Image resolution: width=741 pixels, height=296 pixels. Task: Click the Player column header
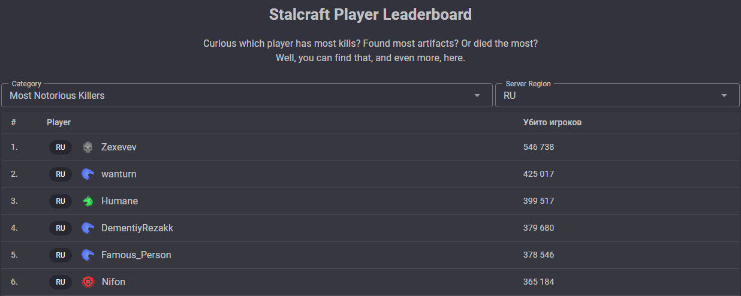point(59,122)
